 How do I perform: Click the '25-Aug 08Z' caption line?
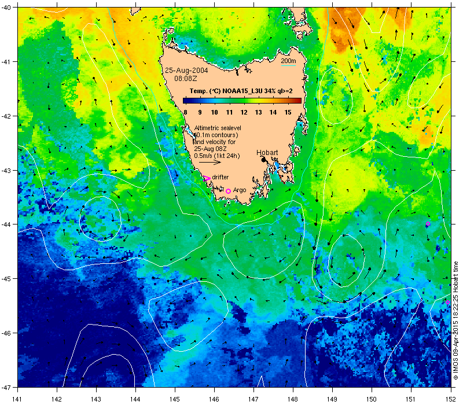point(210,149)
